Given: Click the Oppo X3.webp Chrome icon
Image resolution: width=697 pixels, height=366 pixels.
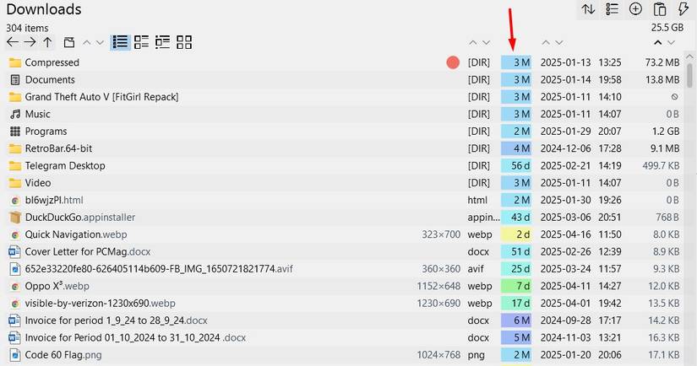Looking at the screenshot, I should coord(15,287).
